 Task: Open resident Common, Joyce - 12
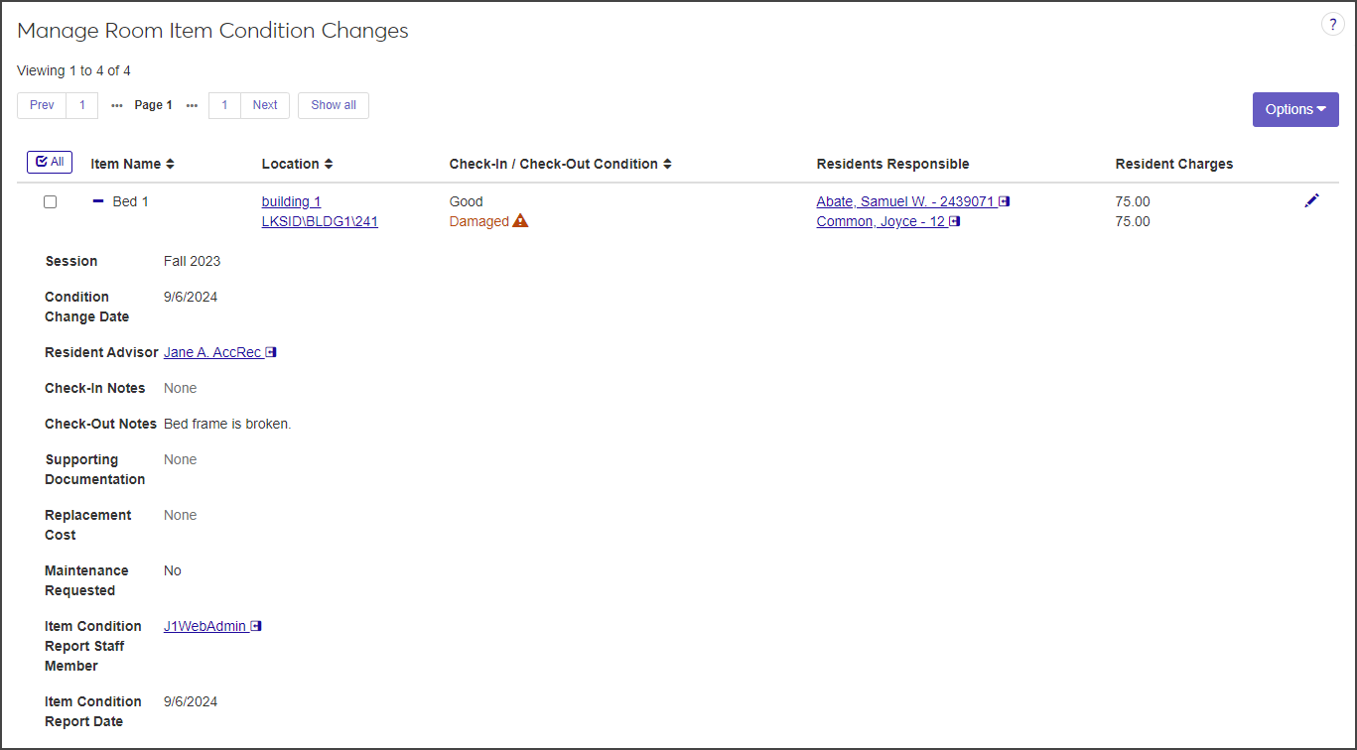pos(881,221)
